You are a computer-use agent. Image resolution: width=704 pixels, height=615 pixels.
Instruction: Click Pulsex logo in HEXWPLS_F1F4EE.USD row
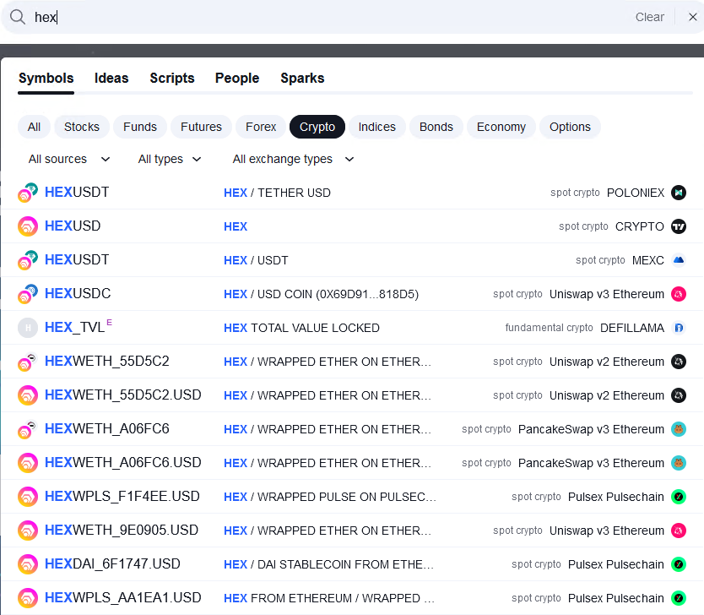pos(679,497)
